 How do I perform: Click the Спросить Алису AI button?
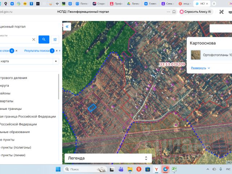(196, 12)
